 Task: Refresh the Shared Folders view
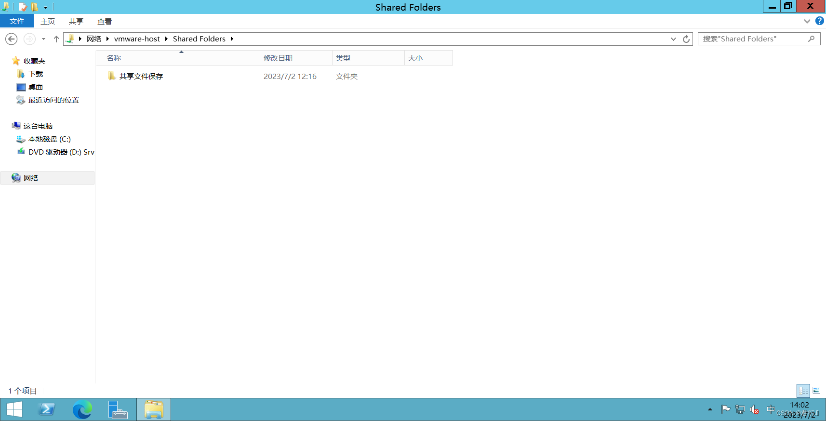coord(686,39)
